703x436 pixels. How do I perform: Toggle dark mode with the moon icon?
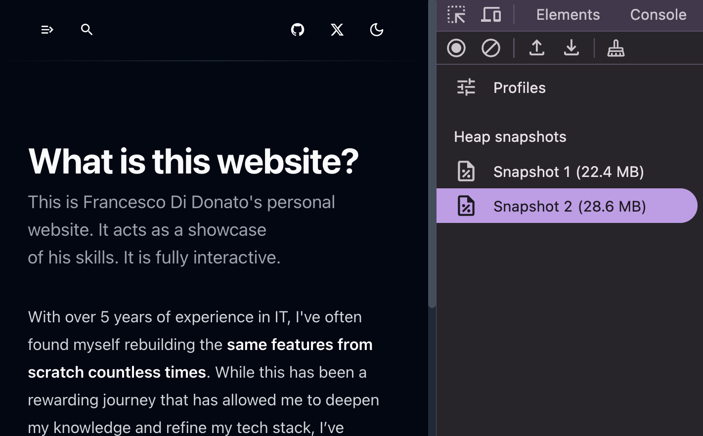pyautogui.click(x=377, y=30)
